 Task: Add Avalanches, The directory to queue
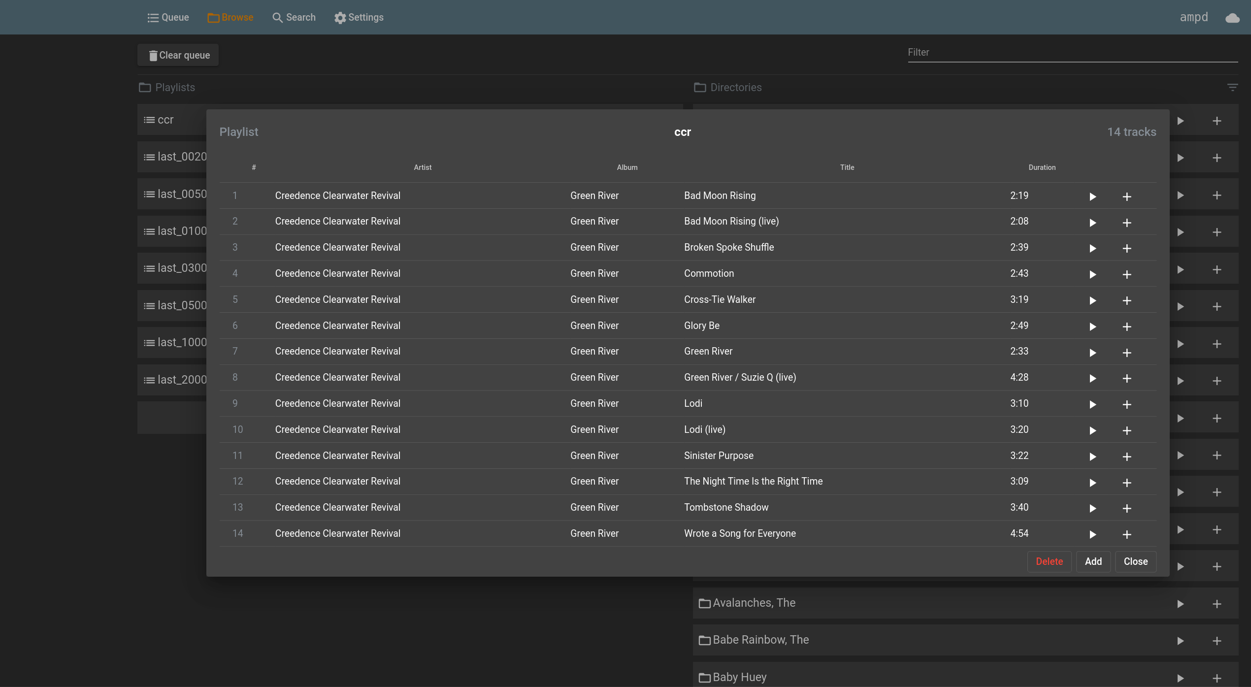1217,604
